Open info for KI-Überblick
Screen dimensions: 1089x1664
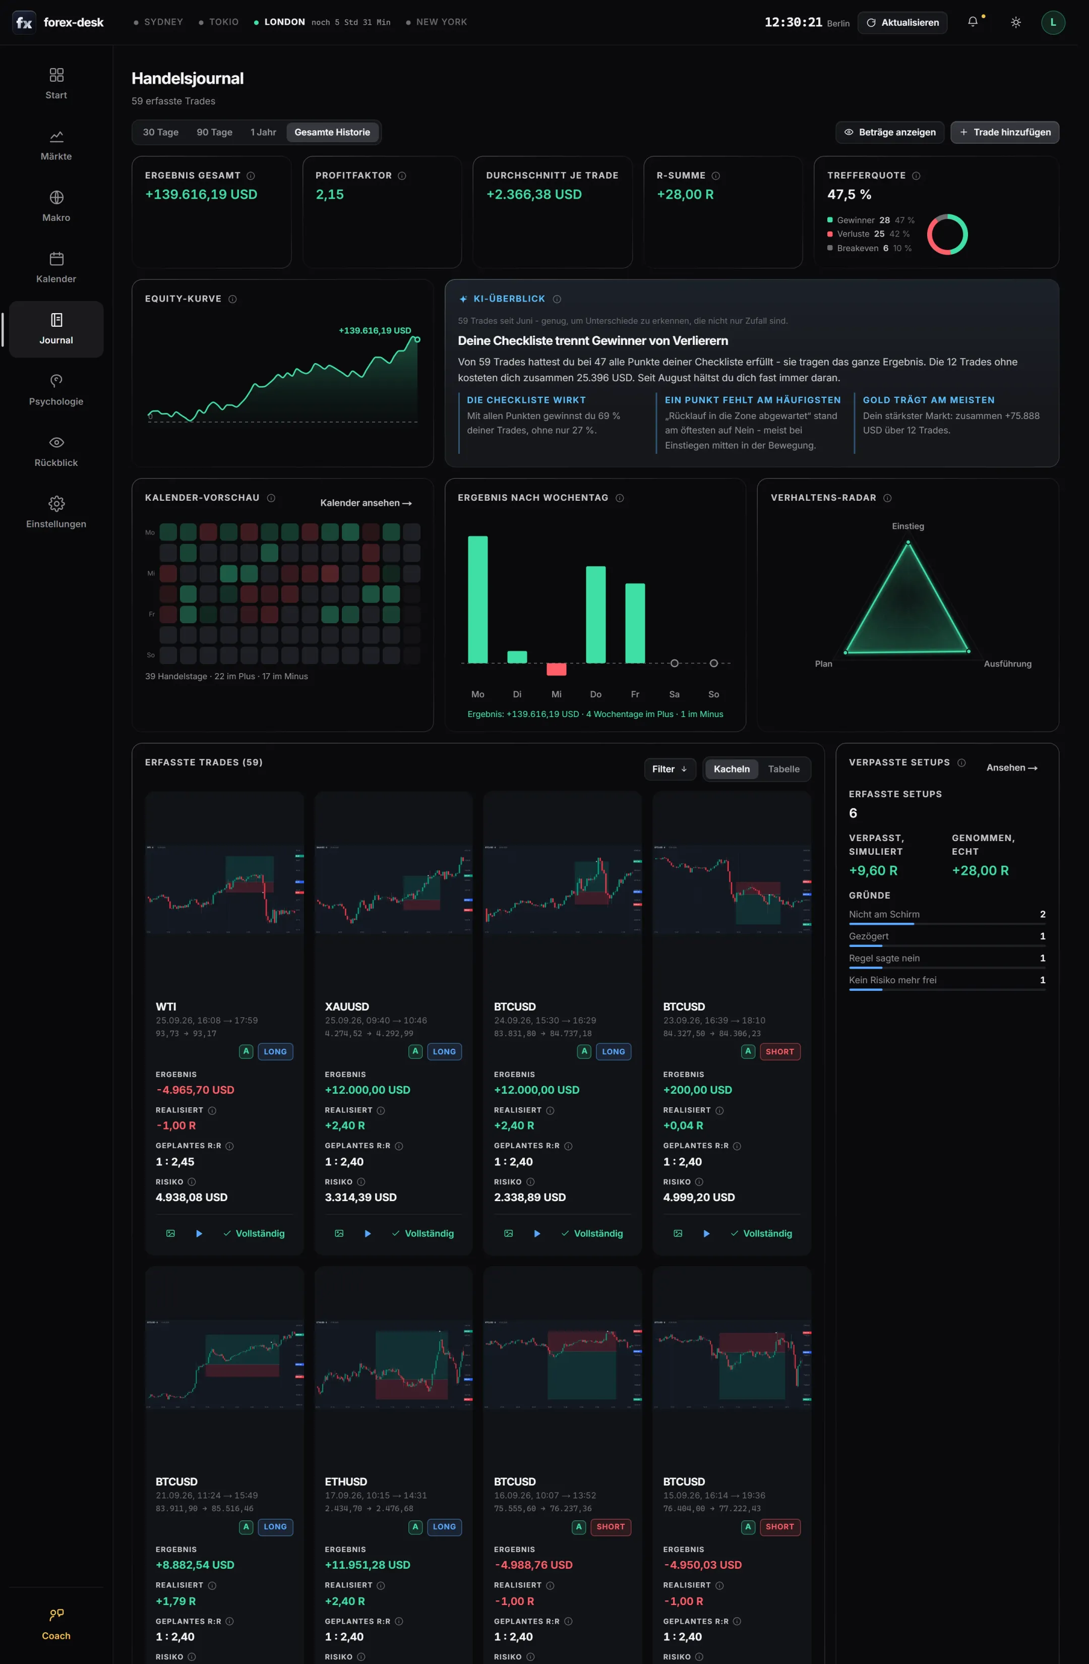pos(557,299)
